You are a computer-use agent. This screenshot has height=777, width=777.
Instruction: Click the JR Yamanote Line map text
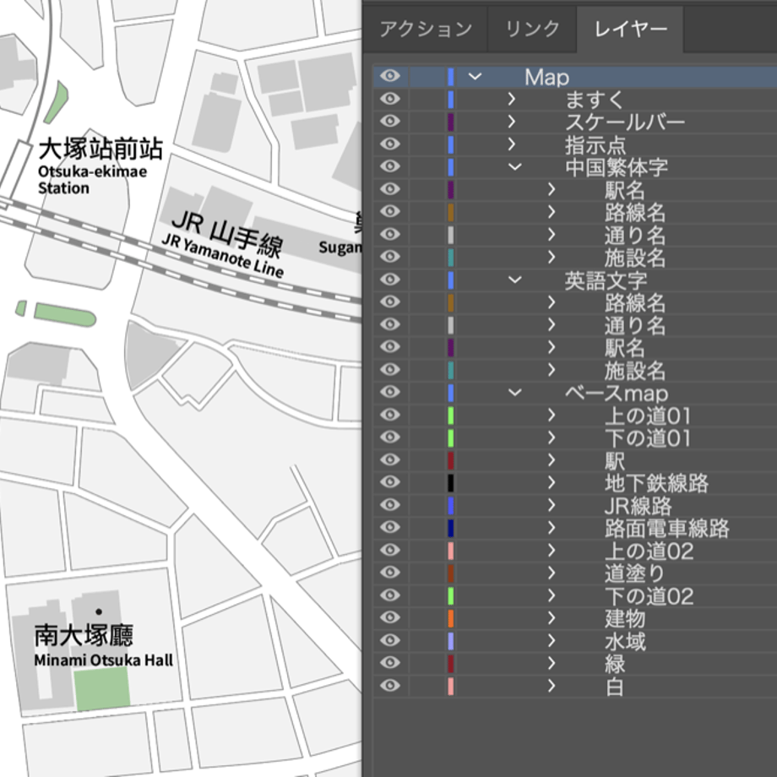(x=222, y=255)
